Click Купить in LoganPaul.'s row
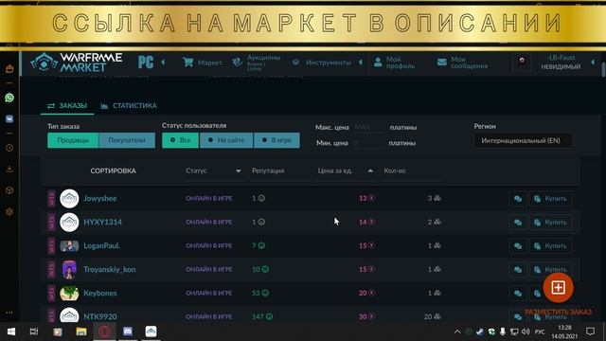 550,246
